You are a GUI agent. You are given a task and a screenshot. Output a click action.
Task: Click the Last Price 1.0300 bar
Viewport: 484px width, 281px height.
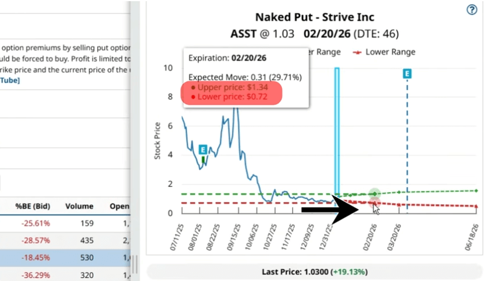(x=314, y=272)
